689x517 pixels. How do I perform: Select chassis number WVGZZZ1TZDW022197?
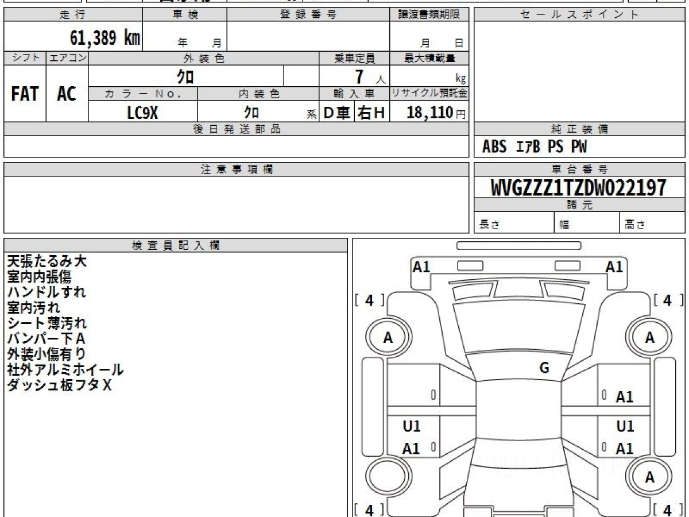579,187
